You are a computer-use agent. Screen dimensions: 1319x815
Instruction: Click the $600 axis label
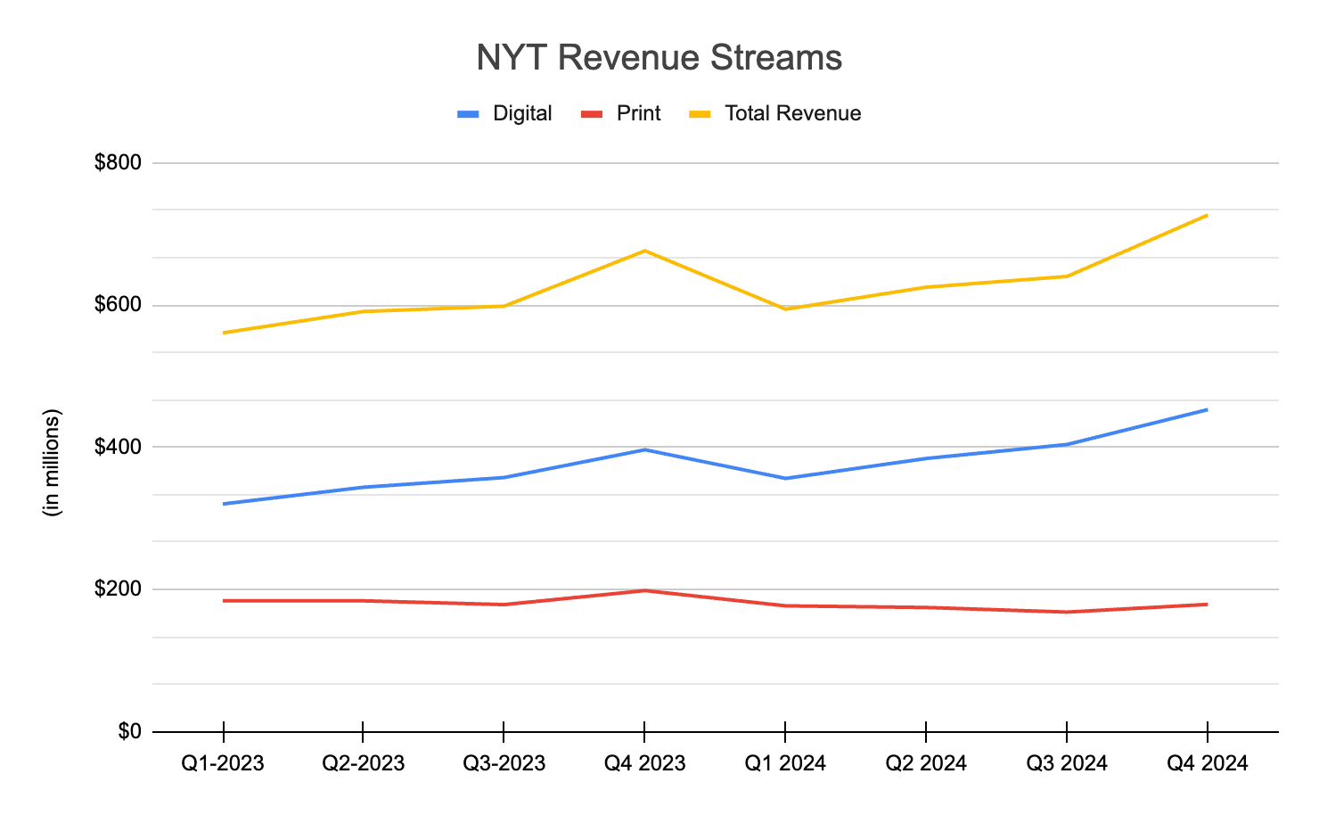click(x=118, y=305)
